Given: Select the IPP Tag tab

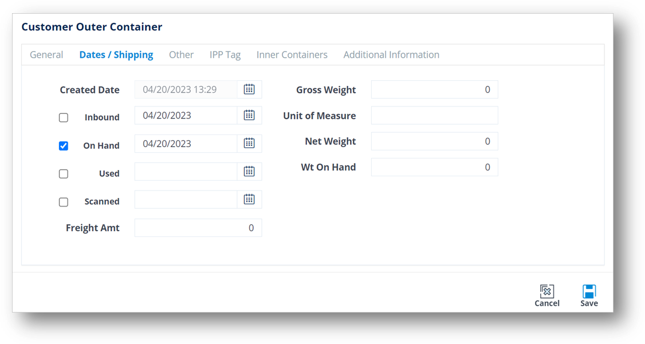Looking at the screenshot, I should point(225,54).
